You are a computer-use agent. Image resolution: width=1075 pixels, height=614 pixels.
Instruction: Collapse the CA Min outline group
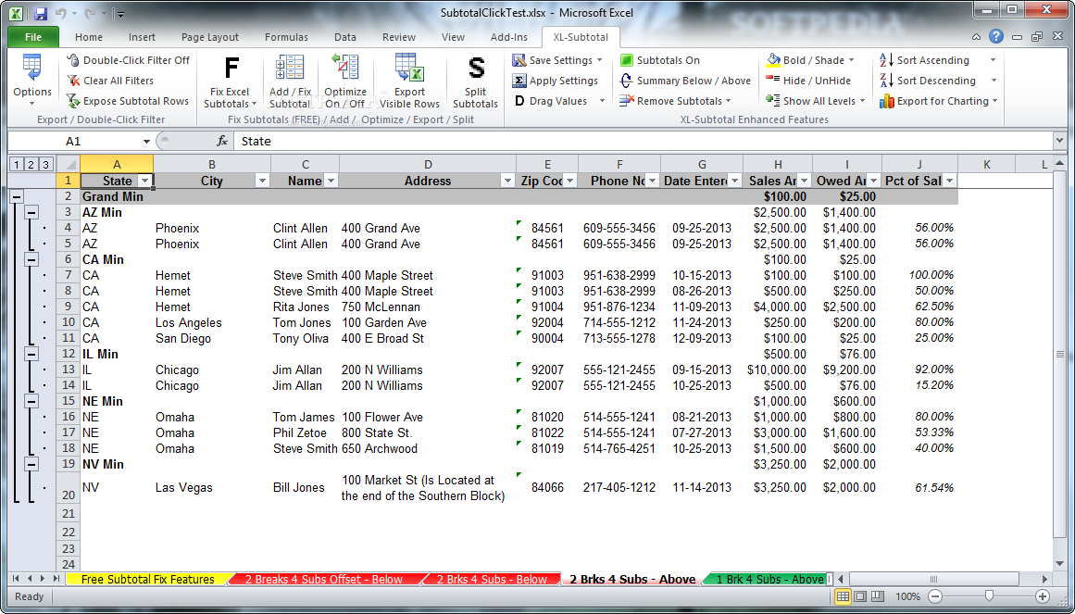pos(31,259)
